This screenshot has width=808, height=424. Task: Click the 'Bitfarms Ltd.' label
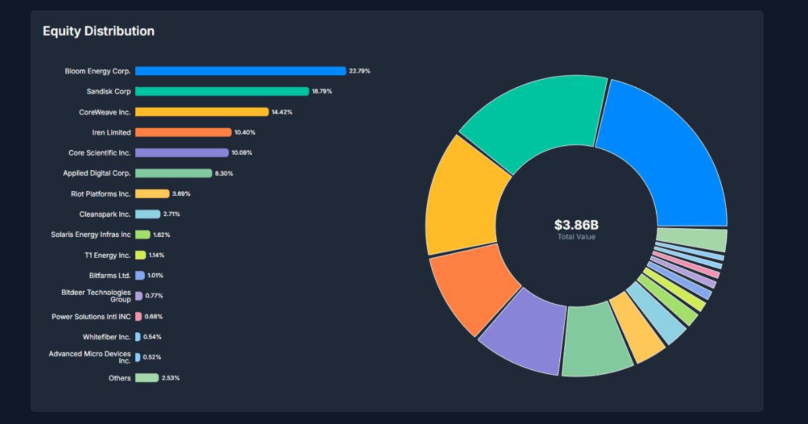pyautogui.click(x=110, y=275)
